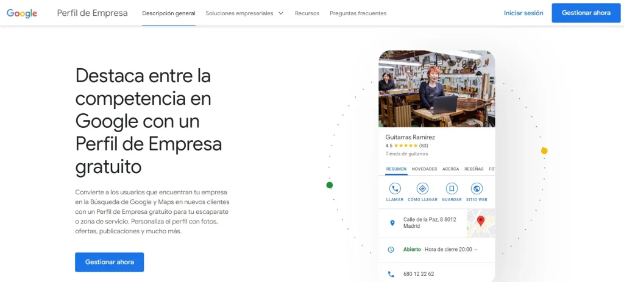Open the Descripción general tab

[169, 13]
